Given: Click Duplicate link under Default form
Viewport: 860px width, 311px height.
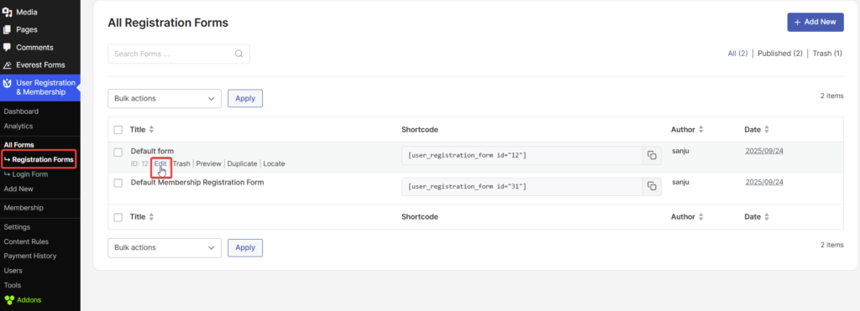Looking at the screenshot, I should point(242,163).
